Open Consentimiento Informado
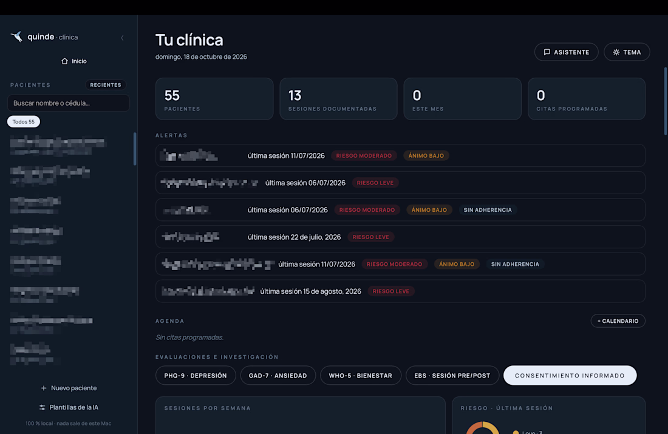This screenshot has height=434, width=668. (x=570, y=376)
